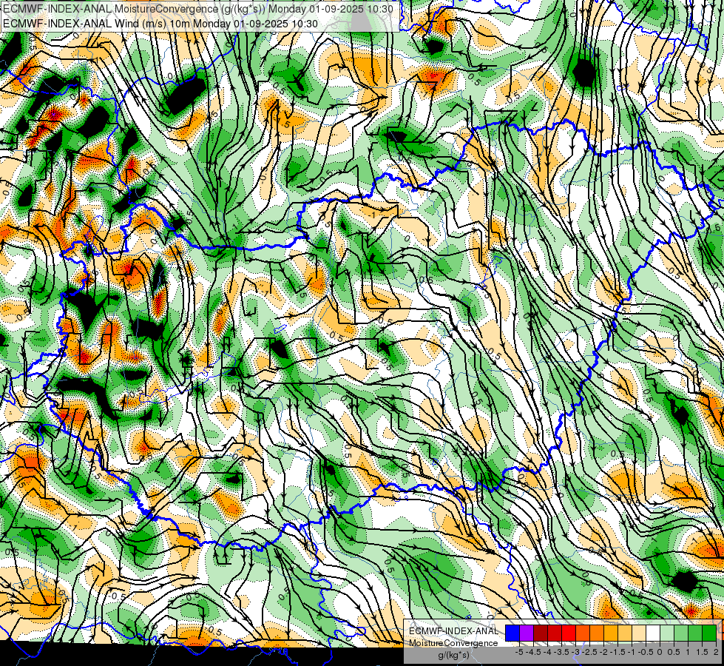Screen dimensions: 724x666
Task: Click the '-2.5' tick label on the legend
Action: 590,652
